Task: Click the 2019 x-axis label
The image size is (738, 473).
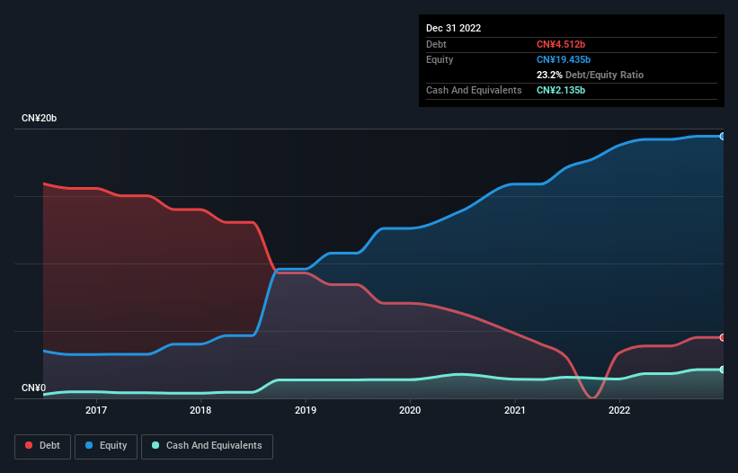Action: (306, 410)
